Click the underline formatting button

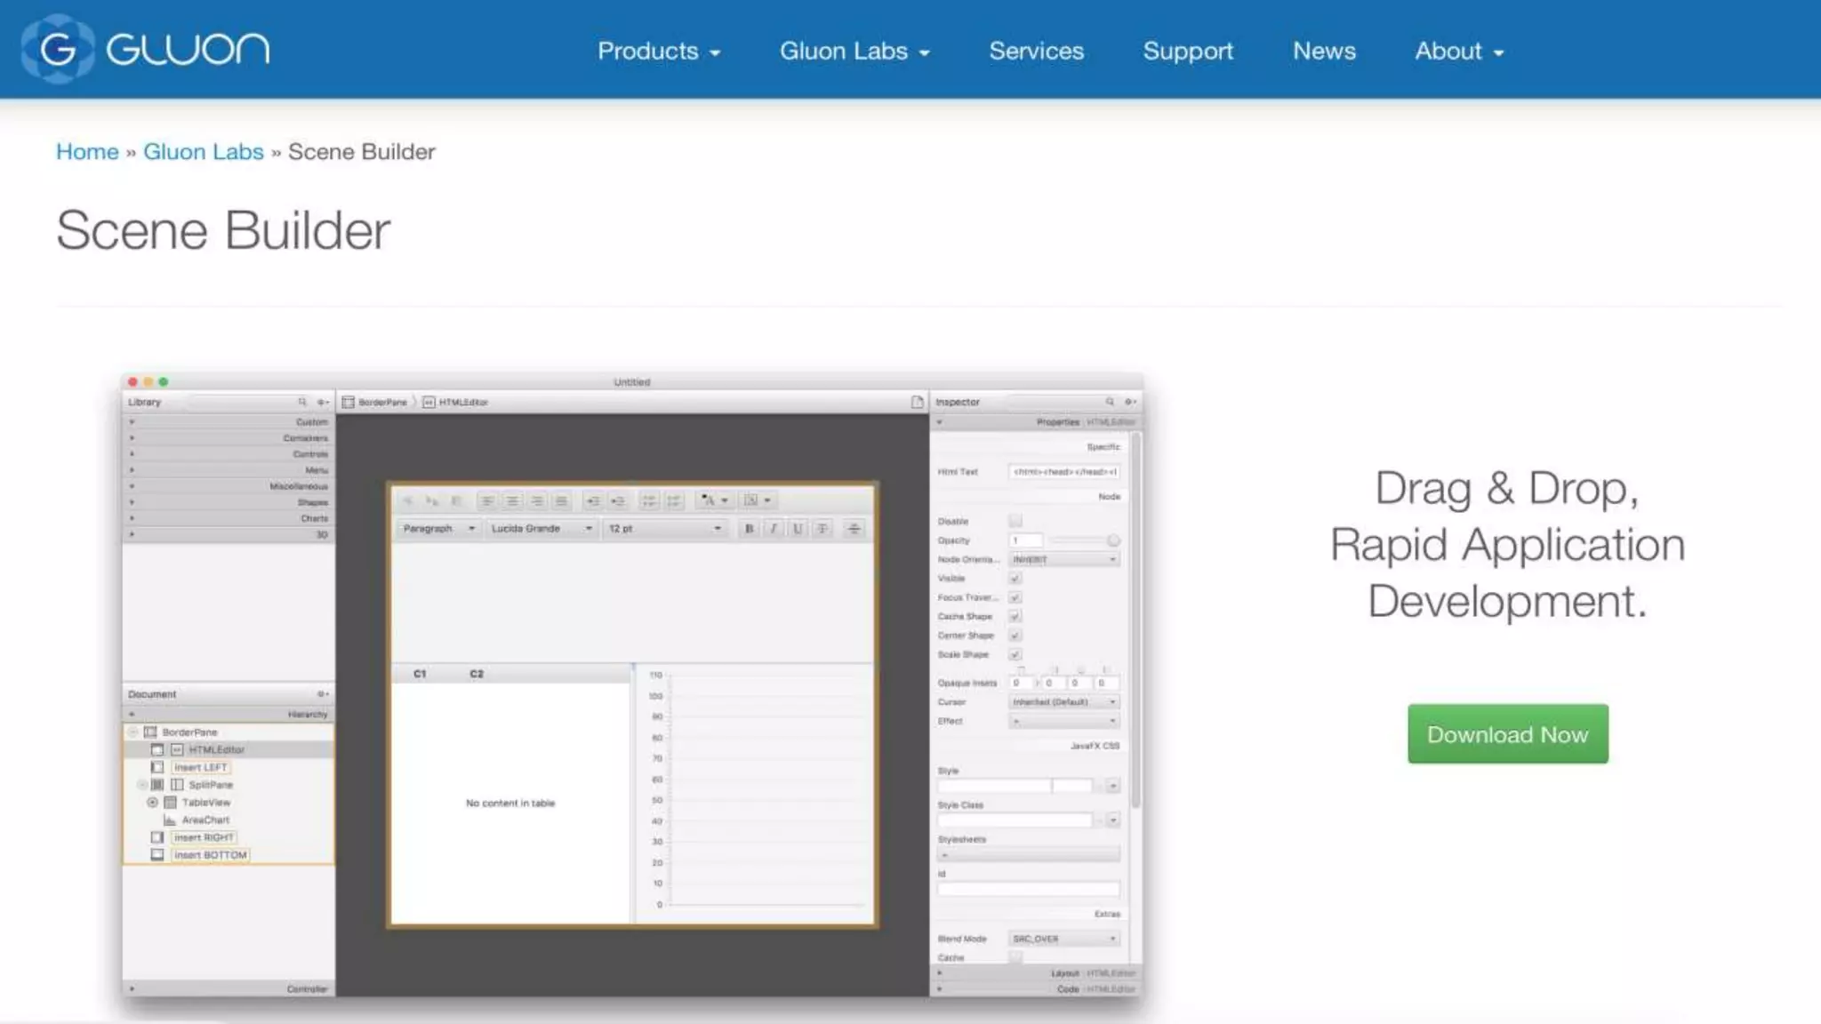(798, 529)
